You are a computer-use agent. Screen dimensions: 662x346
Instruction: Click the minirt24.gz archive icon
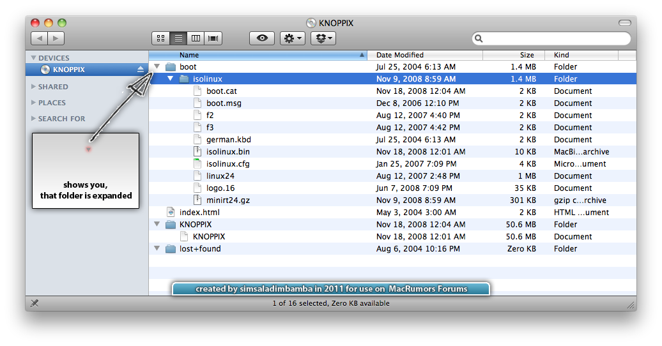coord(197,200)
